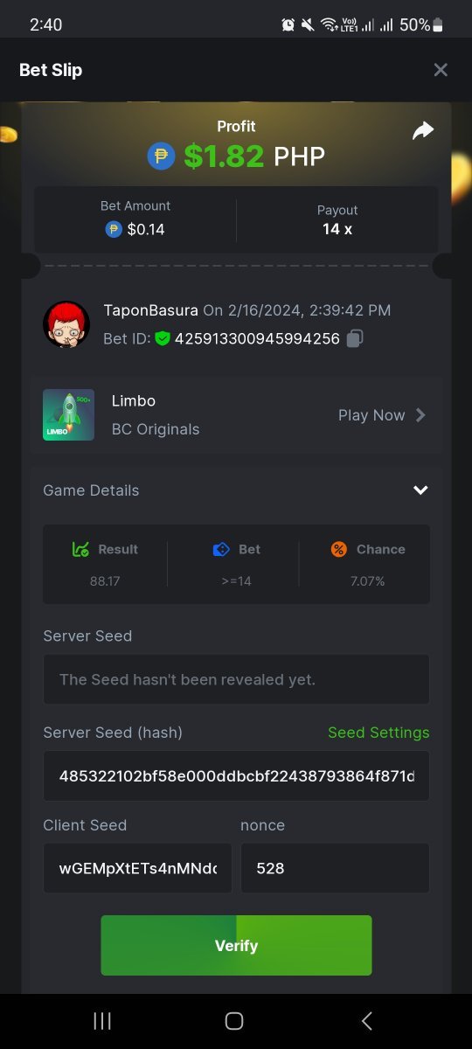The image size is (472, 1049).
Task: Tap the green verified shield icon
Action: tap(163, 338)
